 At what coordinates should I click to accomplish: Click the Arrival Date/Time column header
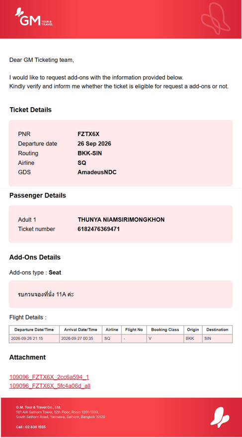click(x=81, y=329)
